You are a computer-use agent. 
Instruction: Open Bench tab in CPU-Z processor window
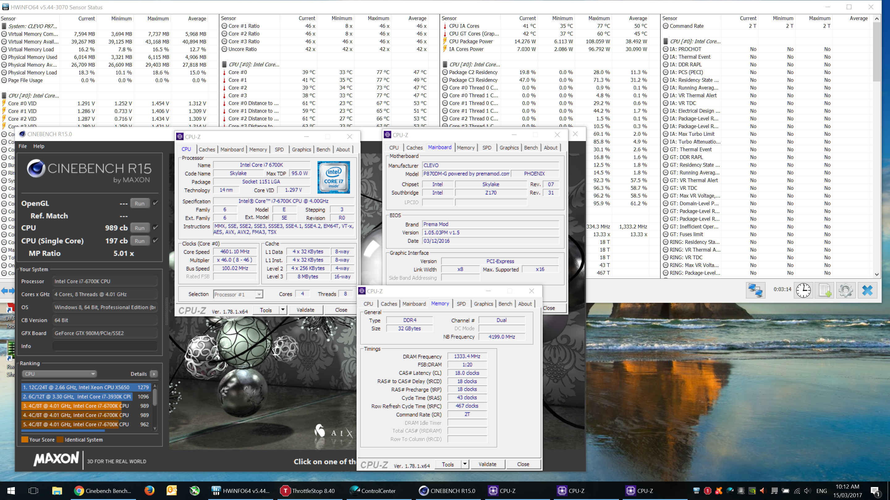pyautogui.click(x=323, y=149)
